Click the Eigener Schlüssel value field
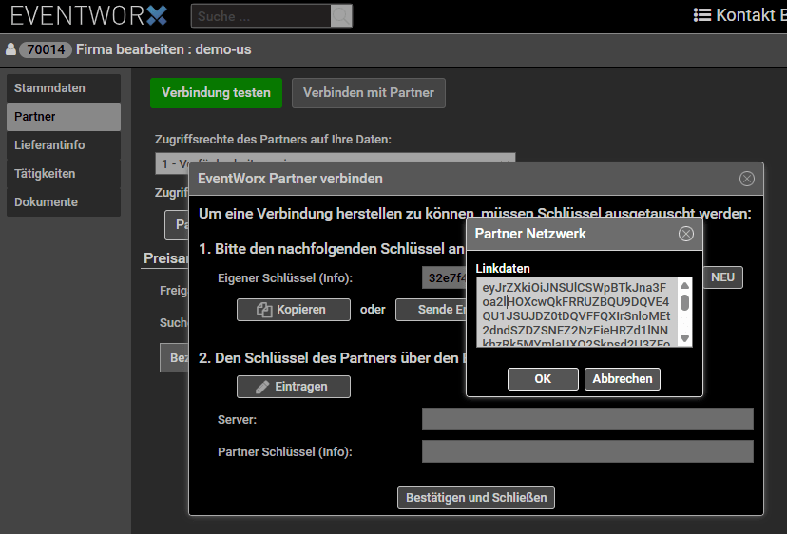The image size is (787, 534). click(x=445, y=277)
